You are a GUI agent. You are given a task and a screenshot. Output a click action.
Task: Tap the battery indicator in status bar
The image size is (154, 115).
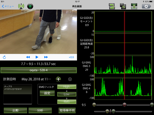[x=151, y=2]
